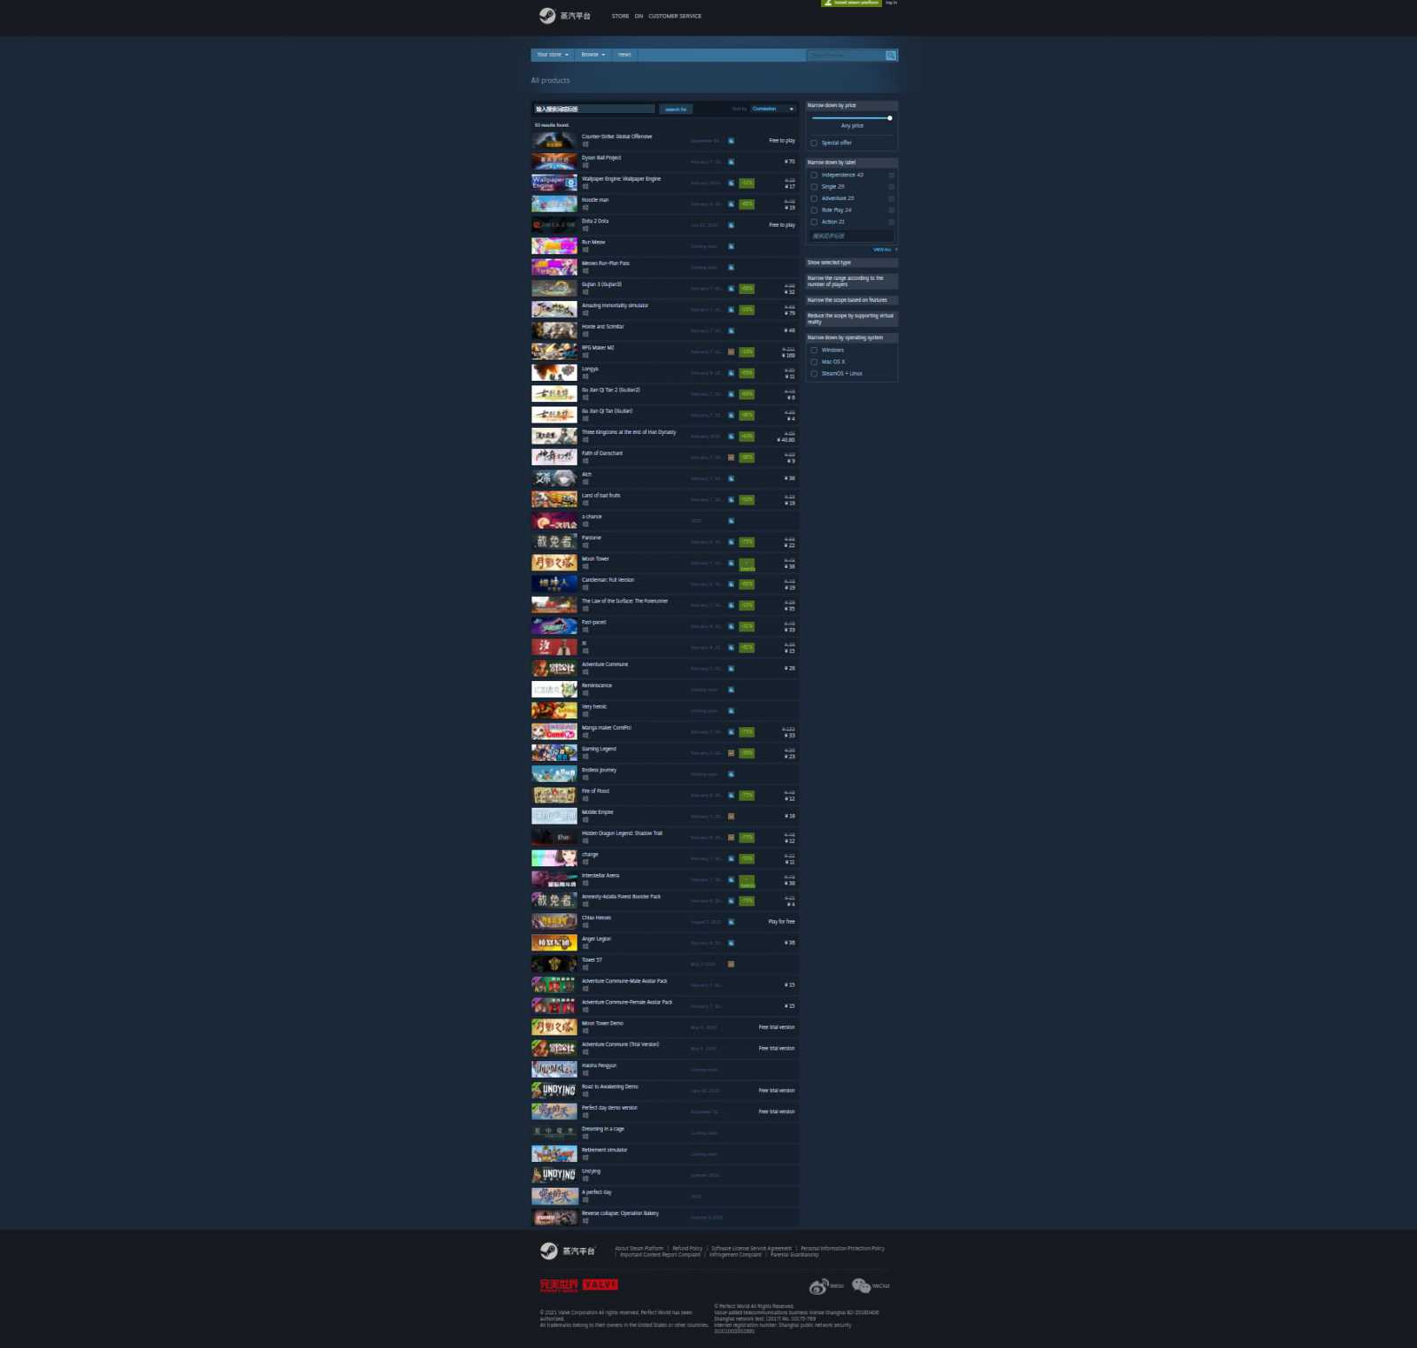Enable the Special offer checkbox
Screen dimensions: 1417x1348
pos(815,142)
